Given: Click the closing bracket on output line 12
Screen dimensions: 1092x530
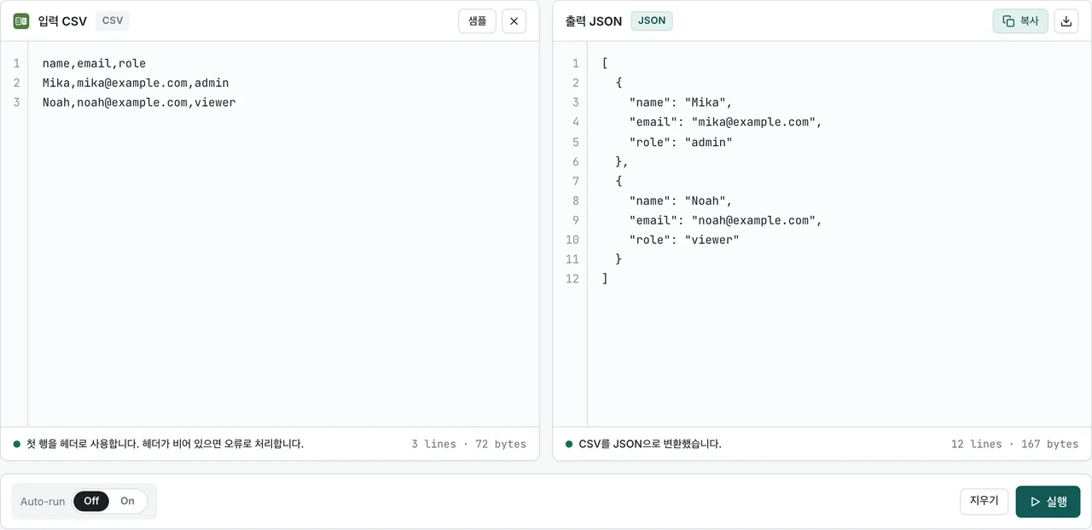Looking at the screenshot, I should coord(605,279).
